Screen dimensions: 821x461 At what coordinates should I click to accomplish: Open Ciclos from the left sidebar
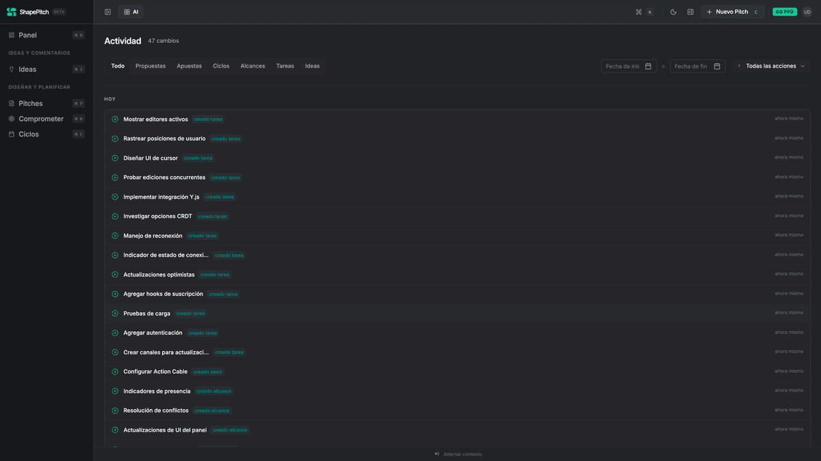point(28,134)
